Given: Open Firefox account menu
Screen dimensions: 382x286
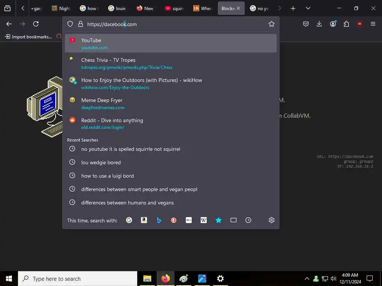Looking at the screenshot, I should 333,24.
